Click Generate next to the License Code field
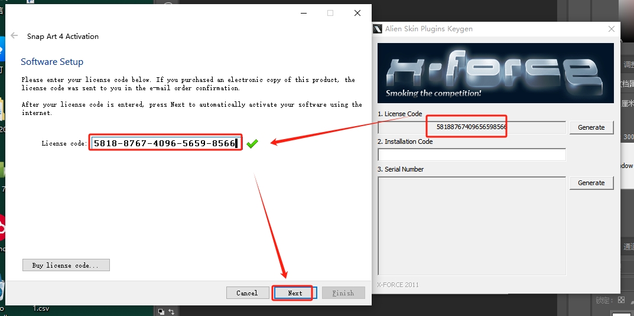Viewport: 634px width, 316px height. click(x=591, y=127)
